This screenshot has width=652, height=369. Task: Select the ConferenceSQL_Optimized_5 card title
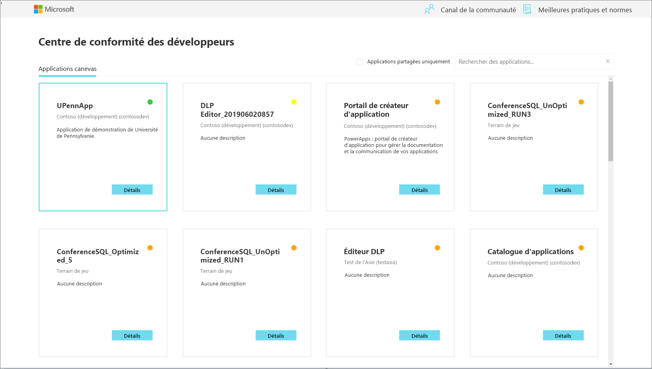point(98,256)
